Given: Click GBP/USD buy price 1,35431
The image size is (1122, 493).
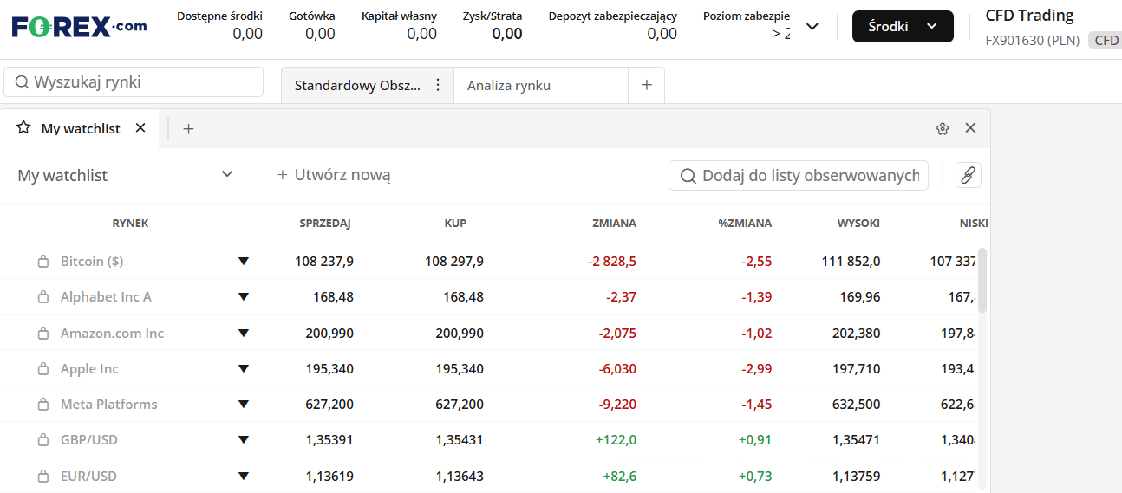Looking at the screenshot, I should coord(460,439).
